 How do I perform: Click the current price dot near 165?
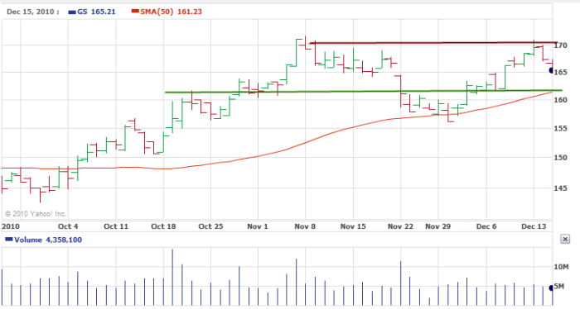pyautogui.click(x=552, y=70)
